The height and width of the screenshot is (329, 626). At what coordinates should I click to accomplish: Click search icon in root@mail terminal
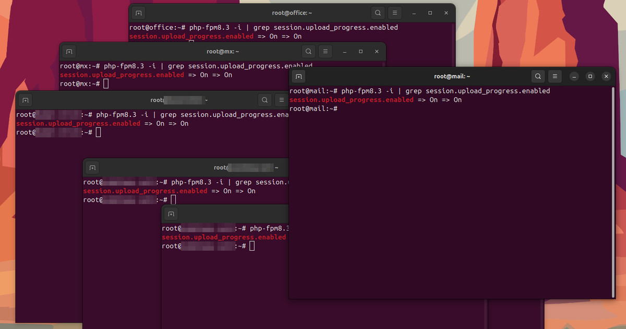coord(538,76)
